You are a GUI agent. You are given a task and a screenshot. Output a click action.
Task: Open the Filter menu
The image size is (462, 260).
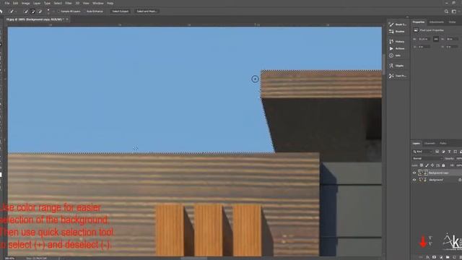69,3
